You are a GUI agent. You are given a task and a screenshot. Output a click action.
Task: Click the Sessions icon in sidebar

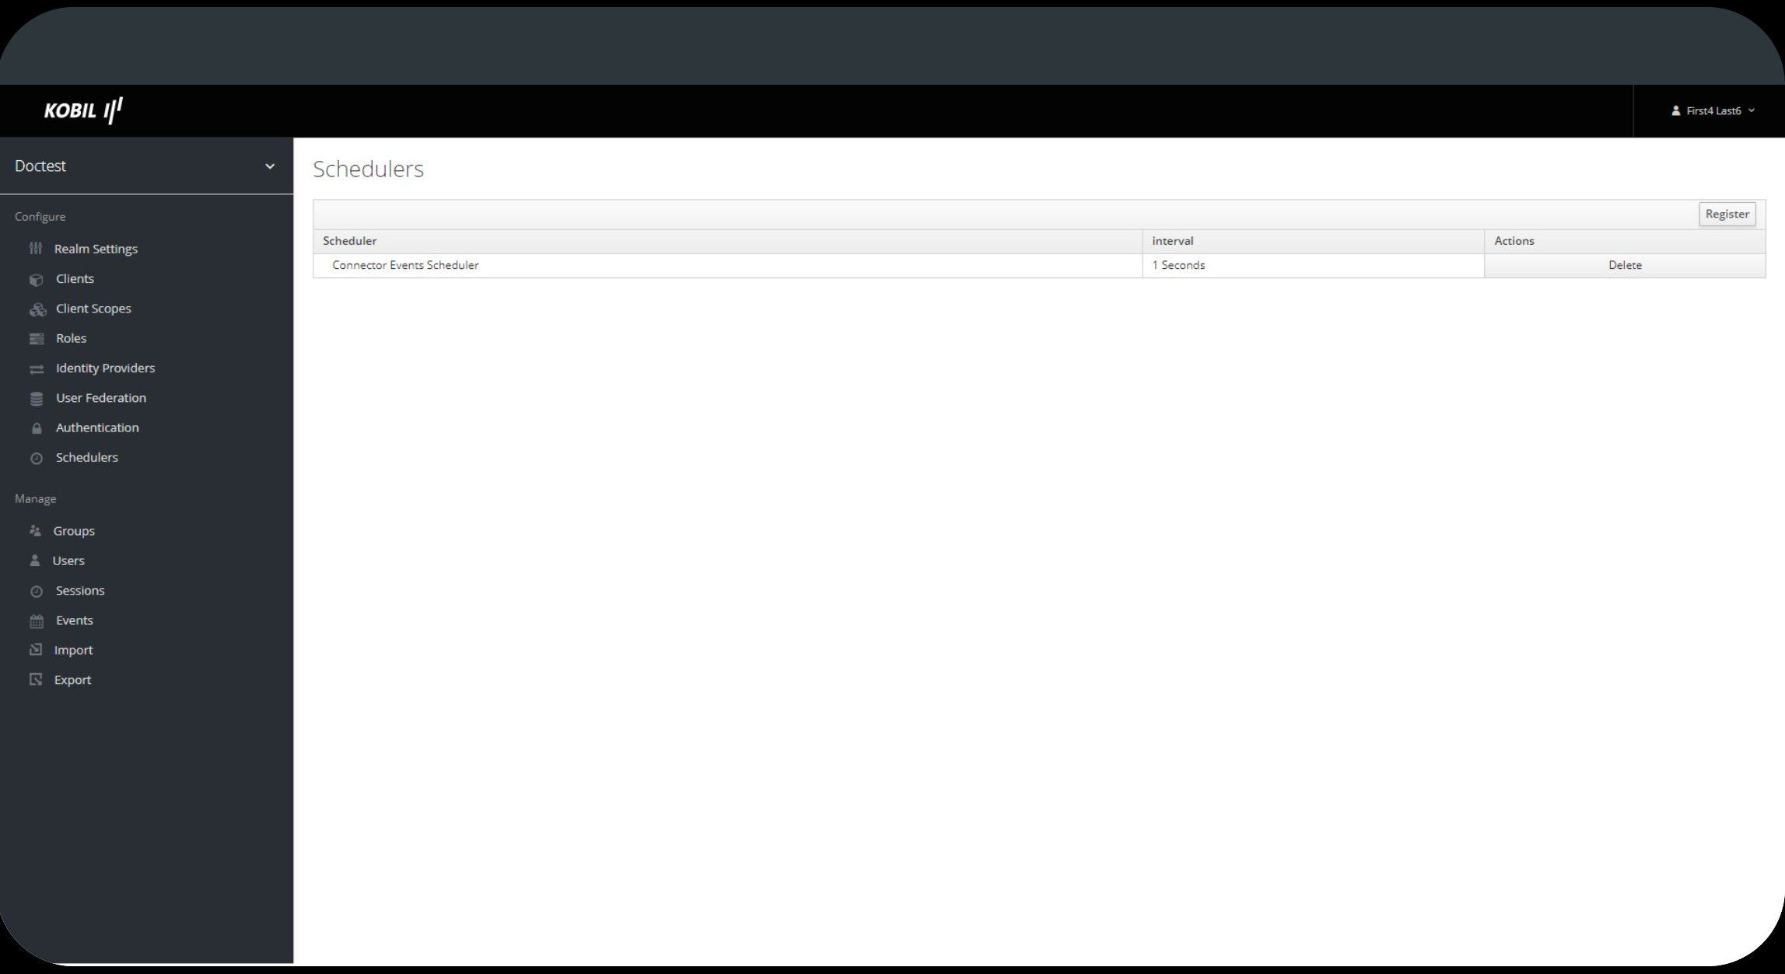tap(35, 590)
